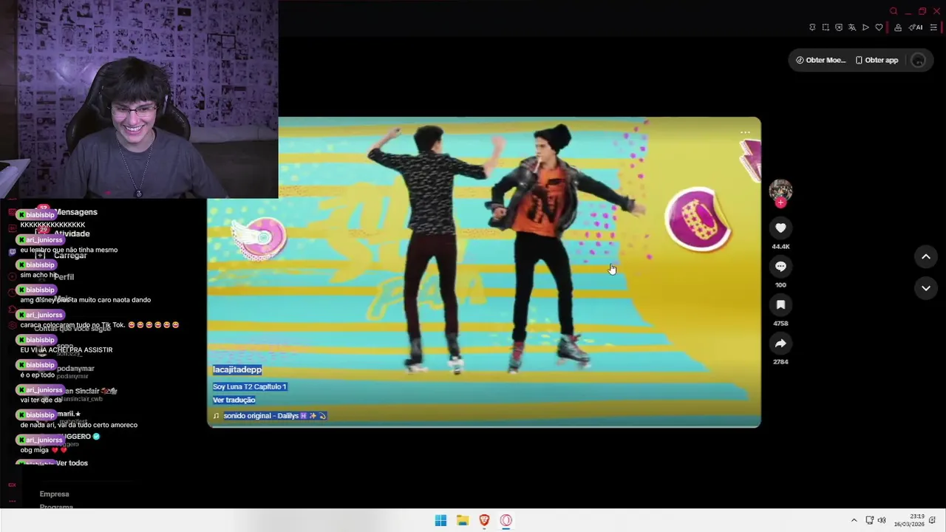Click the translate page icon
The image size is (946, 532).
[x=852, y=27]
